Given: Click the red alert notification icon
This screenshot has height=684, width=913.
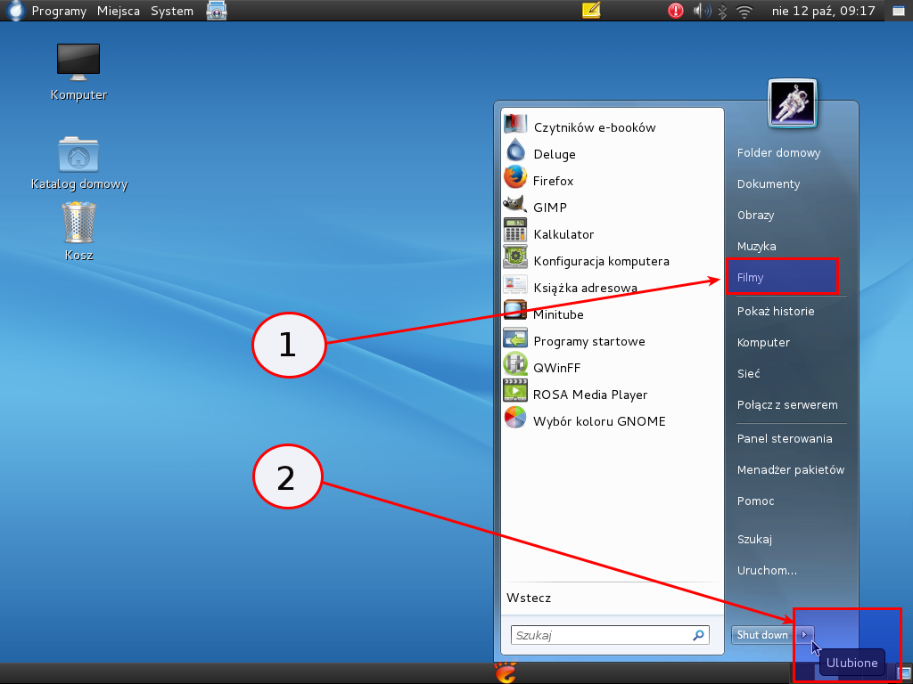Looking at the screenshot, I should pyautogui.click(x=676, y=11).
